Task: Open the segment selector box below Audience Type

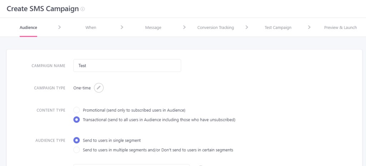Action: point(132,165)
